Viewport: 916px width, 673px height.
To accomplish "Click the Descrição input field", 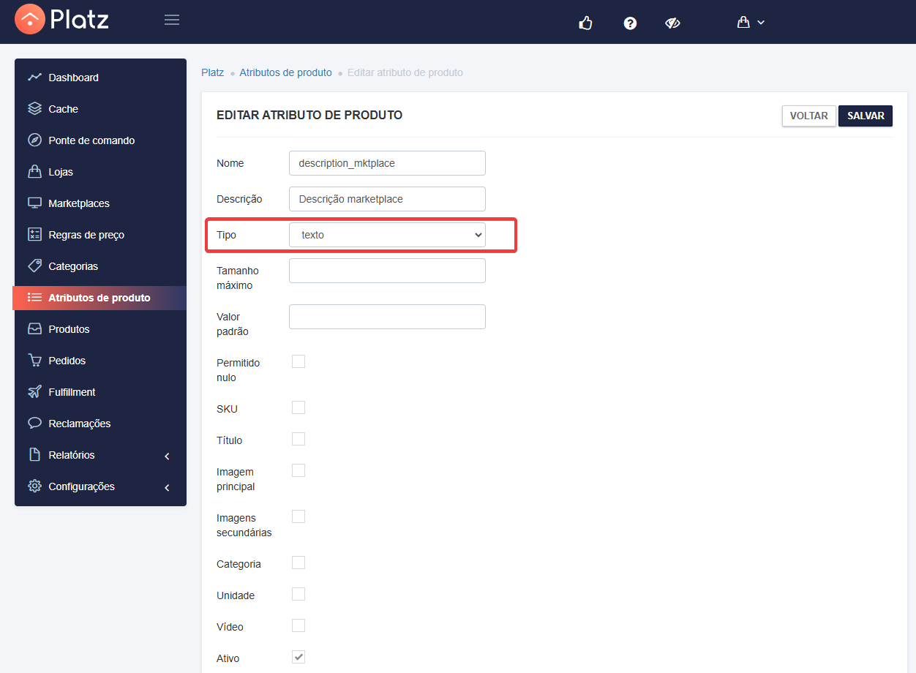I will click(387, 199).
